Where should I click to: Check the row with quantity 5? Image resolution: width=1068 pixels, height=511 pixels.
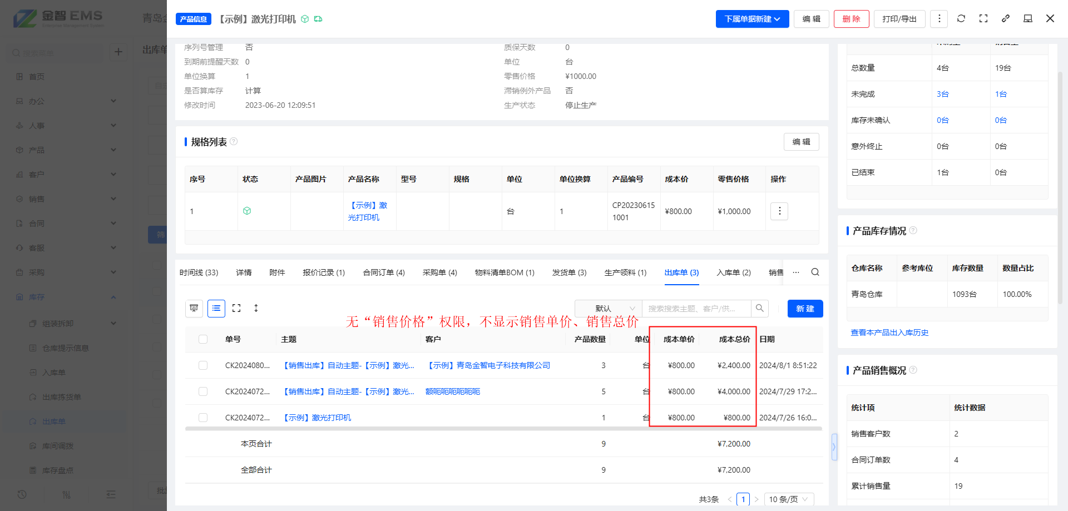203,391
